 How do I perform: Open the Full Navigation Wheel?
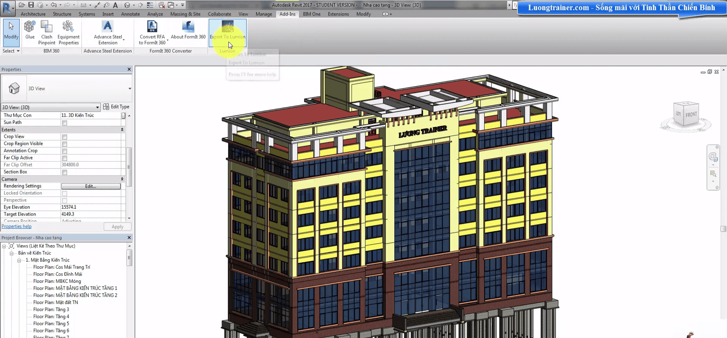713,157
